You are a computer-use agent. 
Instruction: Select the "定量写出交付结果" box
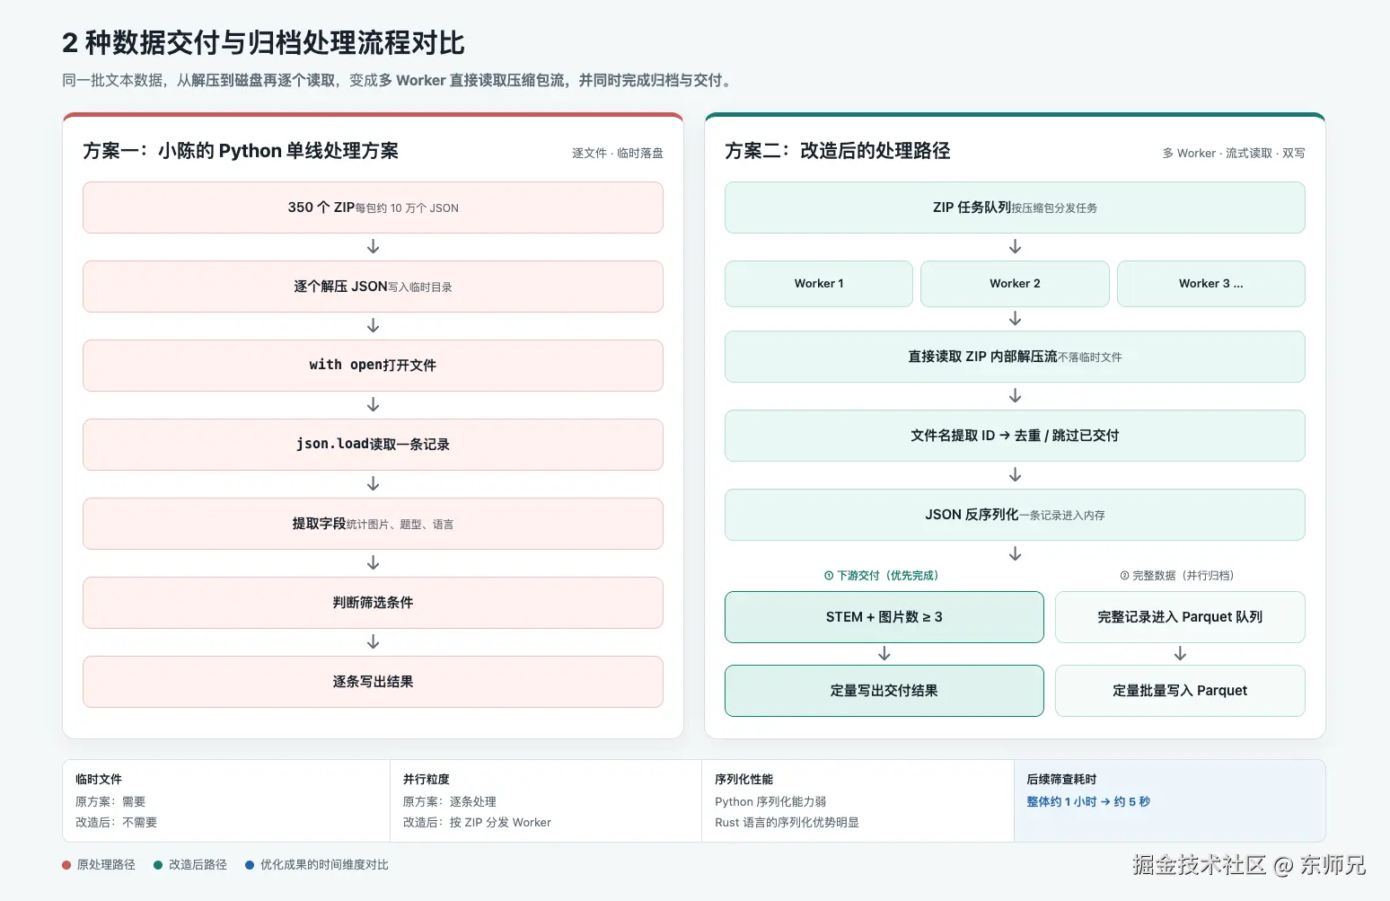(884, 691)
